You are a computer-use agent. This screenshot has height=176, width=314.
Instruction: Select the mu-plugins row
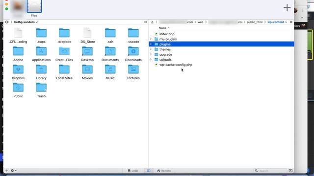[221, 39]
